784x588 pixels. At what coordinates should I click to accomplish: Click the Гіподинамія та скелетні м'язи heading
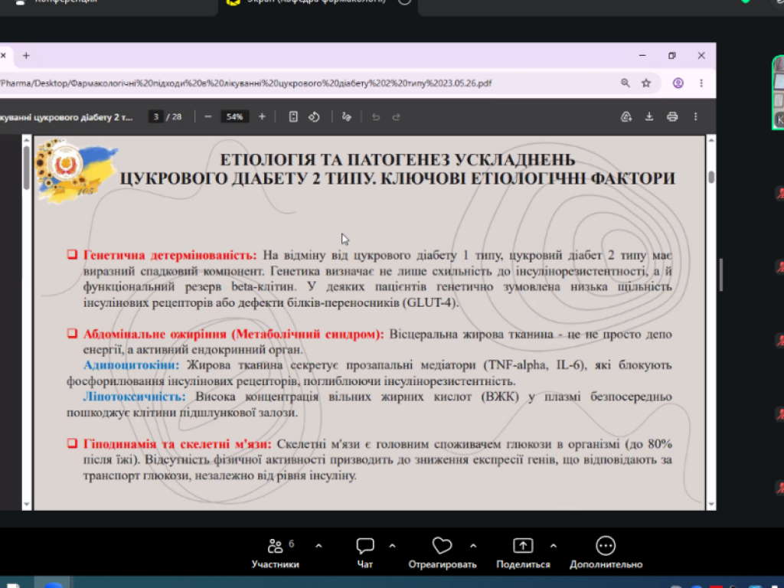[177, 444]
